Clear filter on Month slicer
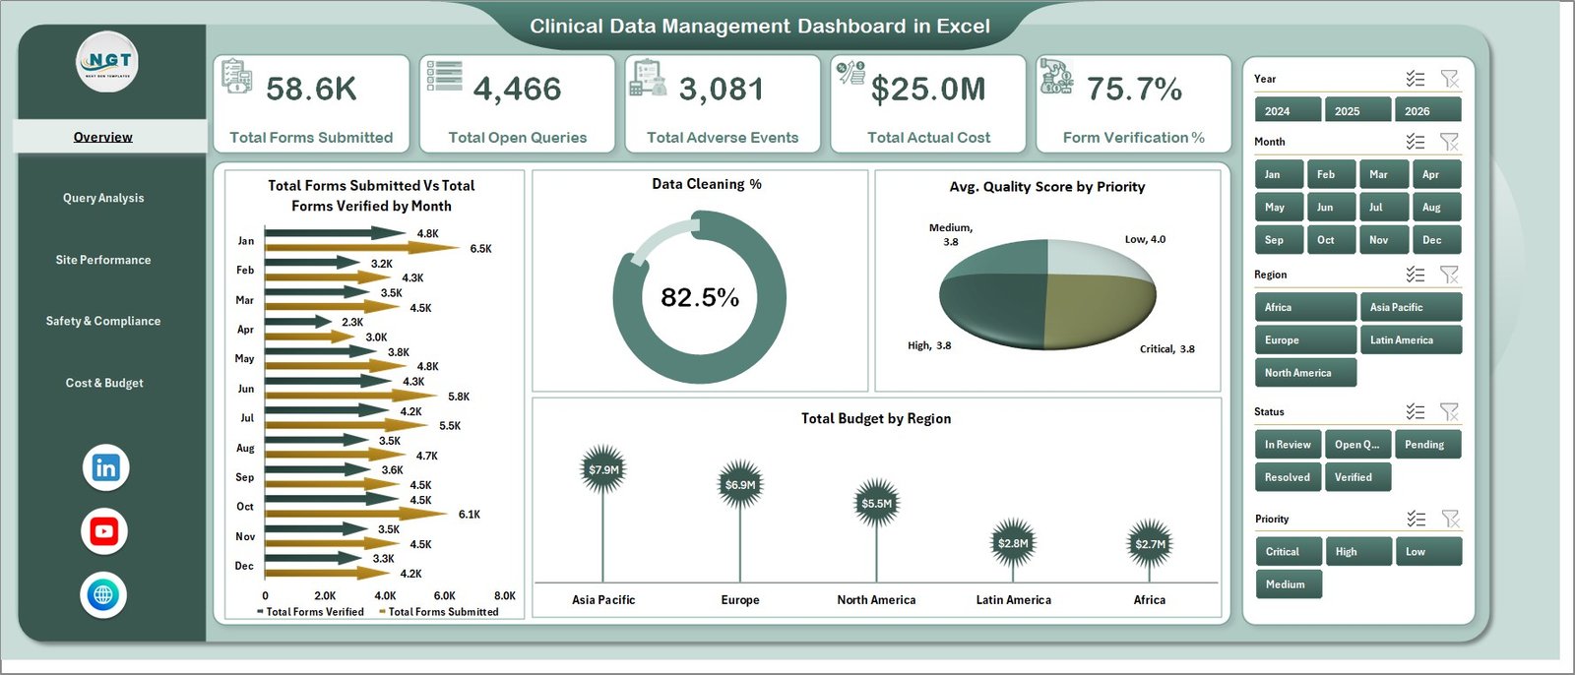The height and width of the screenshot is (675, 1575). (x=1449, y=142)
